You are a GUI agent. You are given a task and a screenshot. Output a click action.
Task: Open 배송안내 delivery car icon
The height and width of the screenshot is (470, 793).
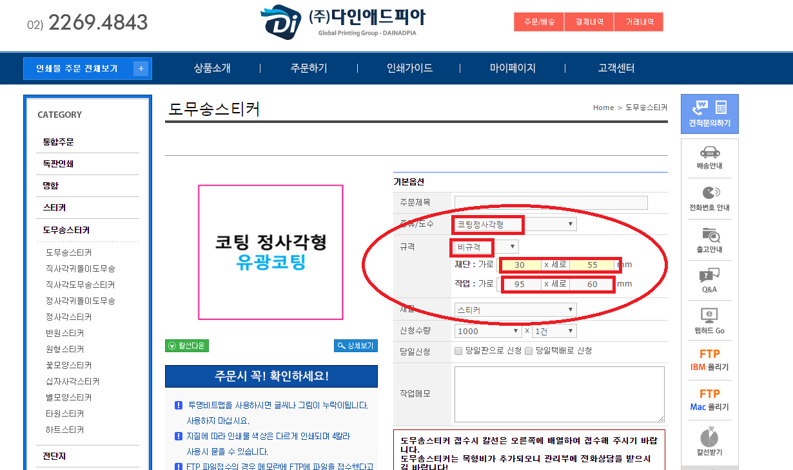point(709,153)
